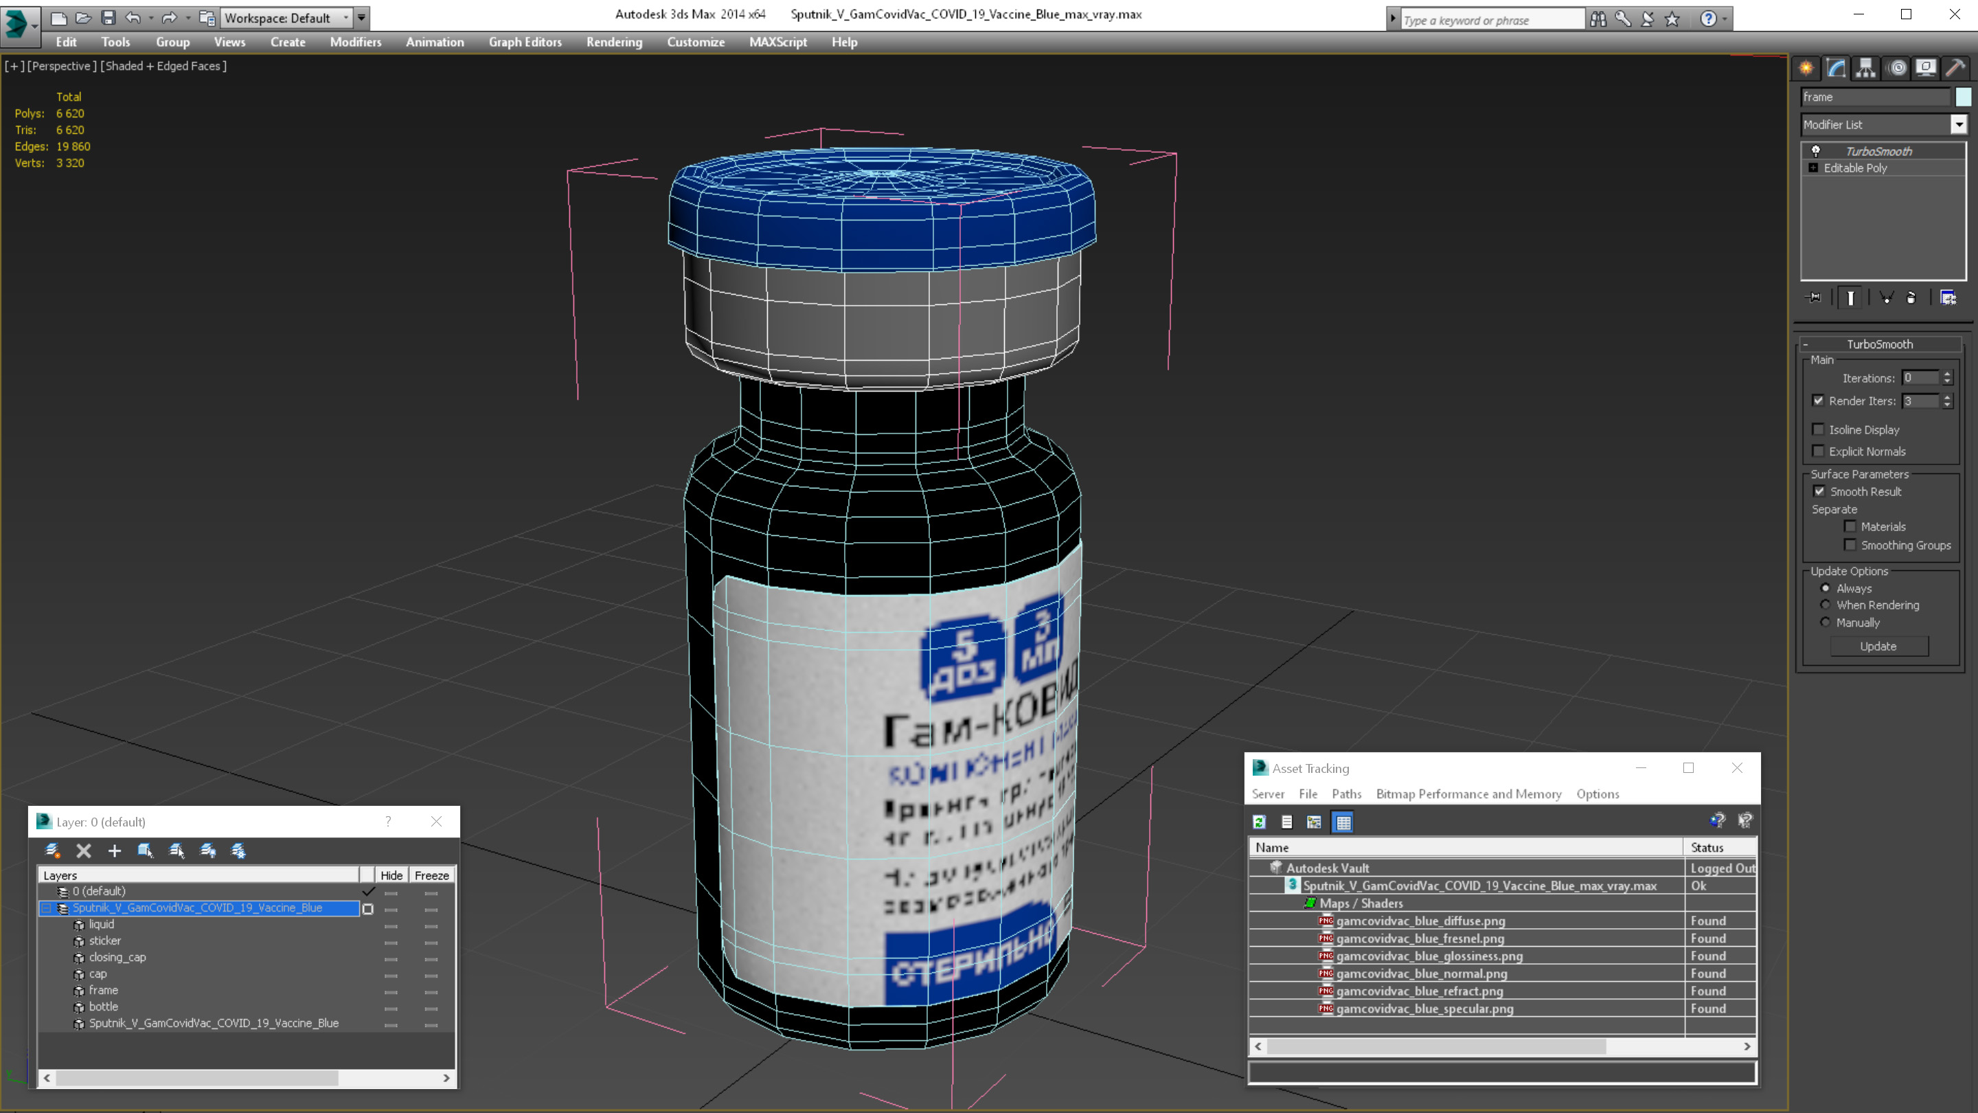Enable Separate by Smoothing Groups checkbox
The image size is (1978, 1113).
[1850, 545]
